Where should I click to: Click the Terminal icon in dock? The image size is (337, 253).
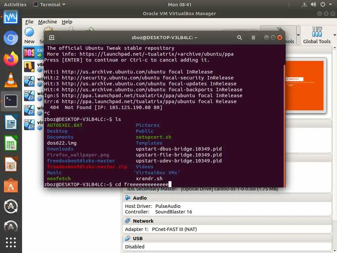pyautogui.click(x=11, y=101)
